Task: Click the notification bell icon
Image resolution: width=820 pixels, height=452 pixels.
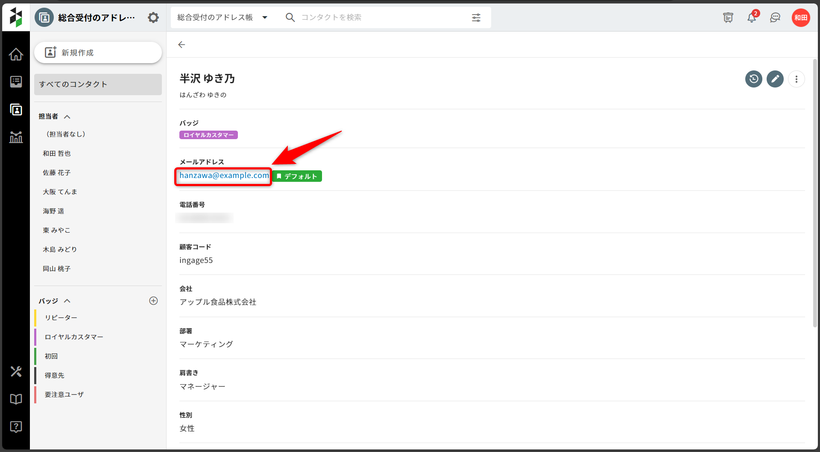Action: [x=751, y=17]
